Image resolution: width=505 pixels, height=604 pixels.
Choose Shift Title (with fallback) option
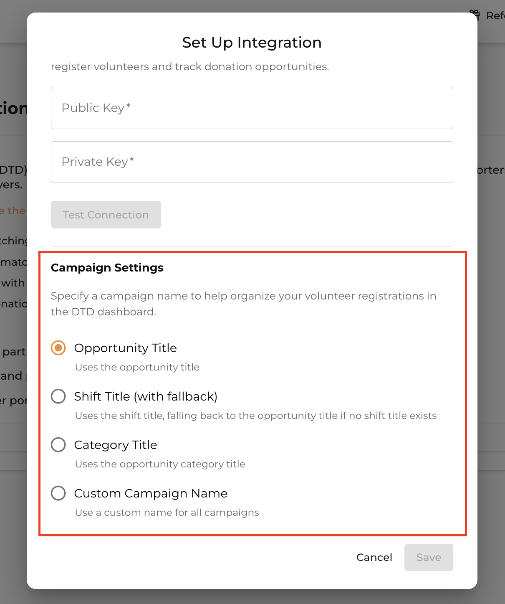58,396
